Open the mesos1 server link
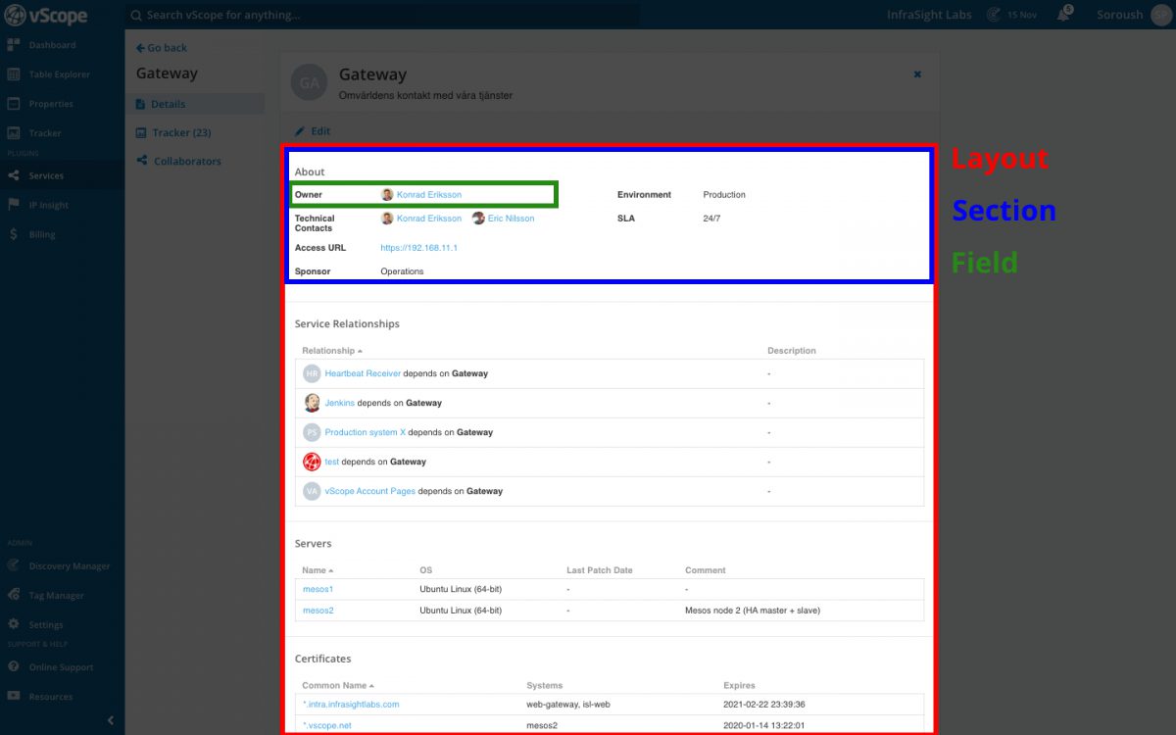This screenshot has height=735, width=1176. [x=318, y=589]
